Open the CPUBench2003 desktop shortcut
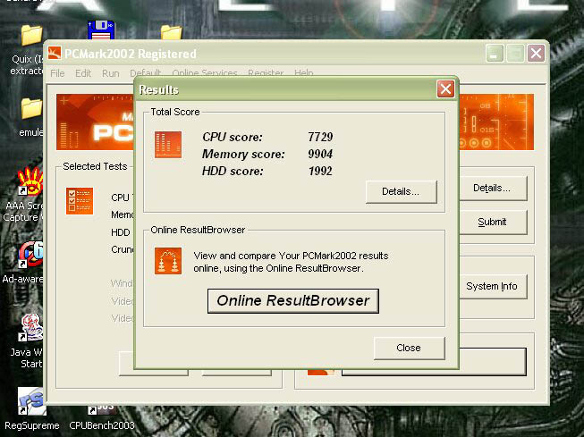This screenshot has height=437, width=584. [x=101, y=404]
